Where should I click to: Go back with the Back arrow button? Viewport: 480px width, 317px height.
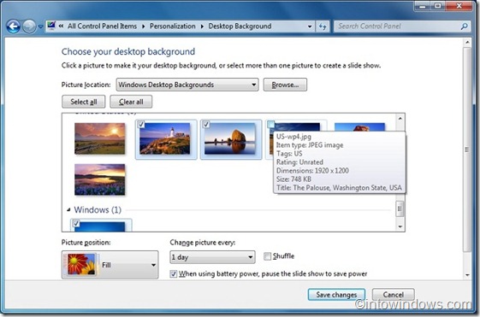[x=14, y=26]
